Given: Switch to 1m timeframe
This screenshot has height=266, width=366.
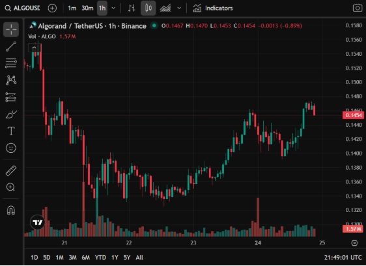Looking at the screenshot, I should [x=72, y=8].
